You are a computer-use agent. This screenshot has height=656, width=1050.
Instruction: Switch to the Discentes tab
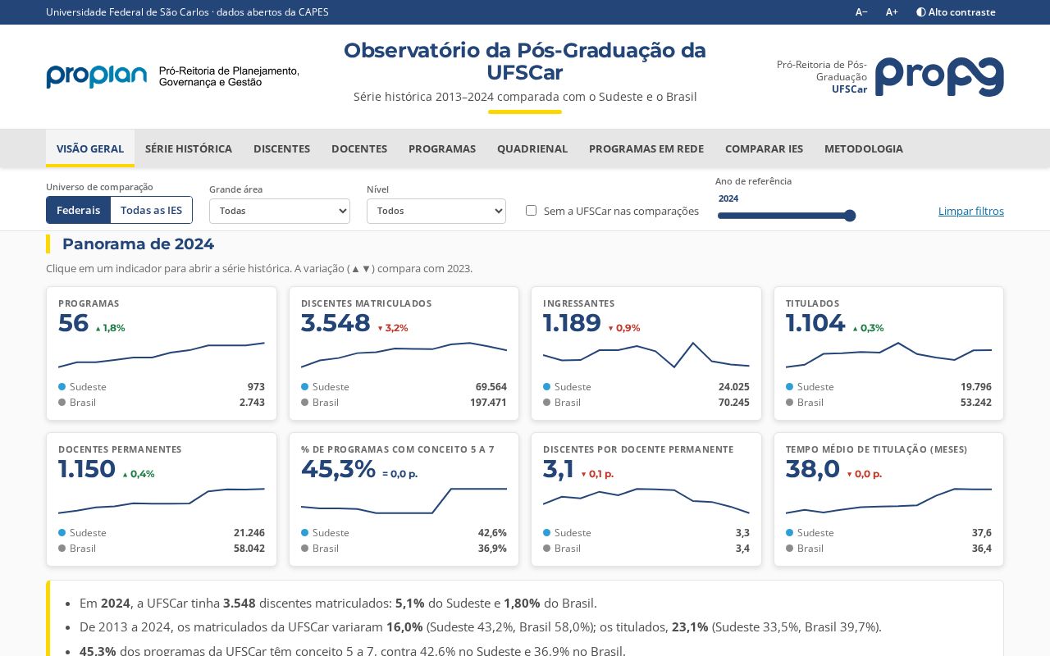281,148
